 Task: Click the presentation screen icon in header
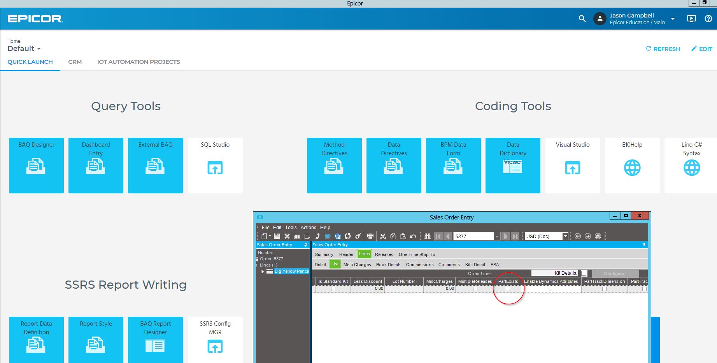click(x=691, y=19)
